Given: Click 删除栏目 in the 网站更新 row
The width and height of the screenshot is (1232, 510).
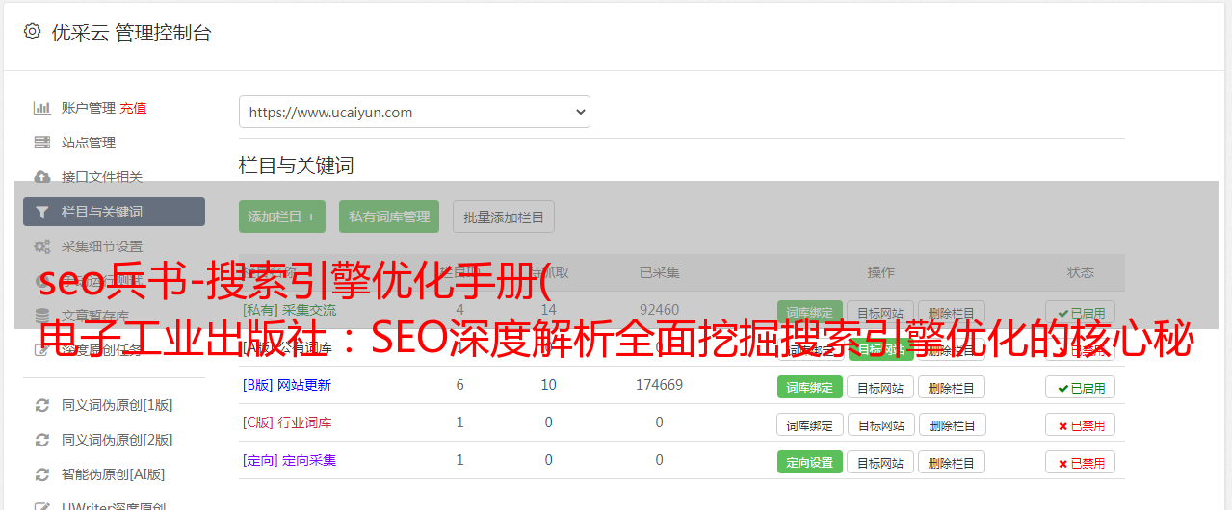Looking at the screenshot, I should coord(952,387).
